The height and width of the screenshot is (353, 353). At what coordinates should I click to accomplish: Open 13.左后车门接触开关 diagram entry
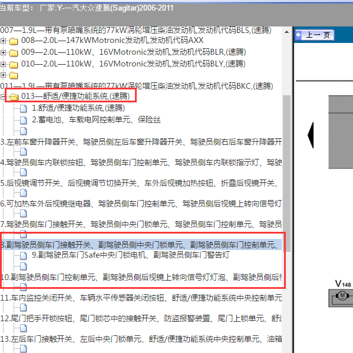[x=141, y=339]
